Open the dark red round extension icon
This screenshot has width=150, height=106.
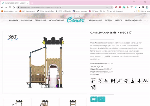116,7
